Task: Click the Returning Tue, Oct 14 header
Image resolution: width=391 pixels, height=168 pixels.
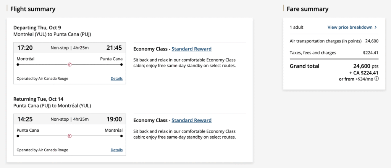Action: pos(38,99)
